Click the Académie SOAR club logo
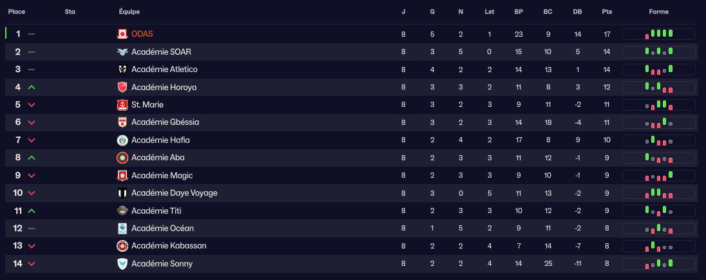706x280 pixels. click(122, 51)
